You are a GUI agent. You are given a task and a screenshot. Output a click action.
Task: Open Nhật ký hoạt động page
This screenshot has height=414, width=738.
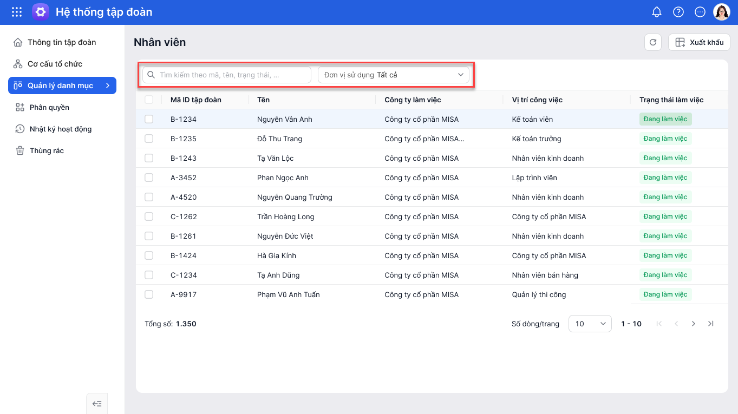pos(60,129)
